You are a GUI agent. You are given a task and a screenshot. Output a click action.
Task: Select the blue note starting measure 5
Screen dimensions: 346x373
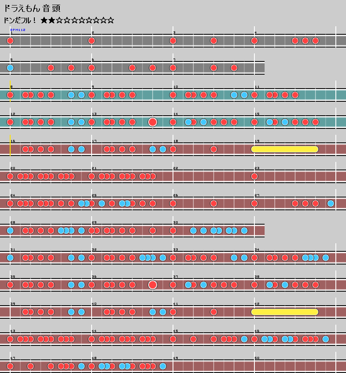(10, 68)
